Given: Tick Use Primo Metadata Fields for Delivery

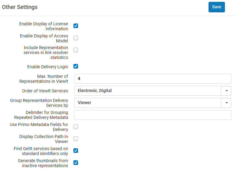Looking at the screenshot, I should (x=76, y=127).
